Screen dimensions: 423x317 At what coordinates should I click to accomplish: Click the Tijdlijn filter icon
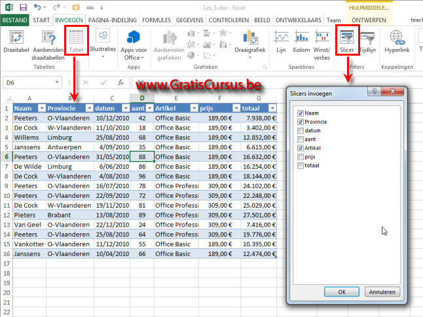coord(367,41)
